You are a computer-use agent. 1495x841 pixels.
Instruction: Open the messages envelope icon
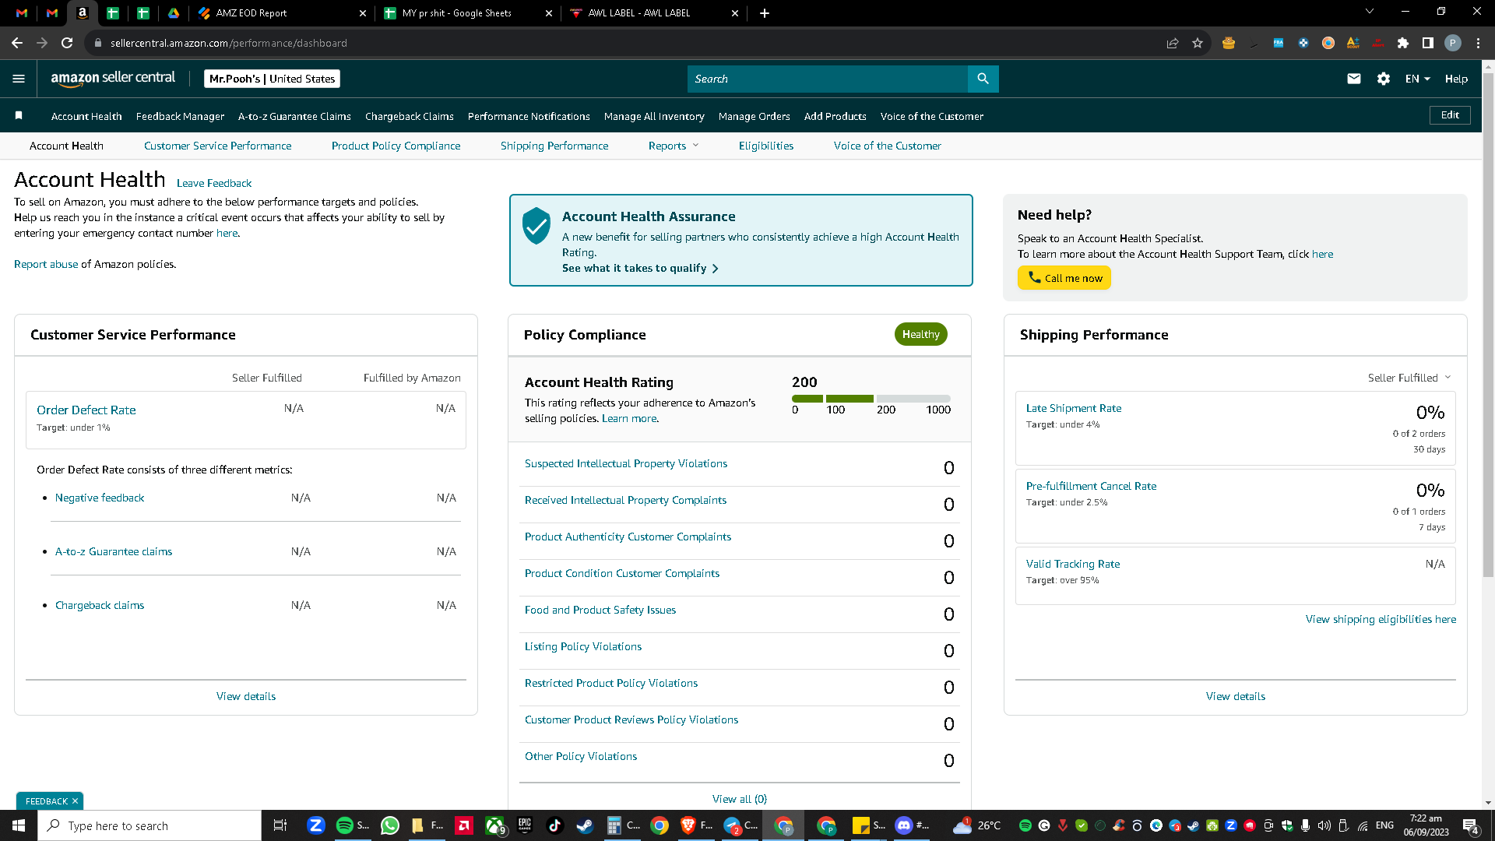point(1354,79)
